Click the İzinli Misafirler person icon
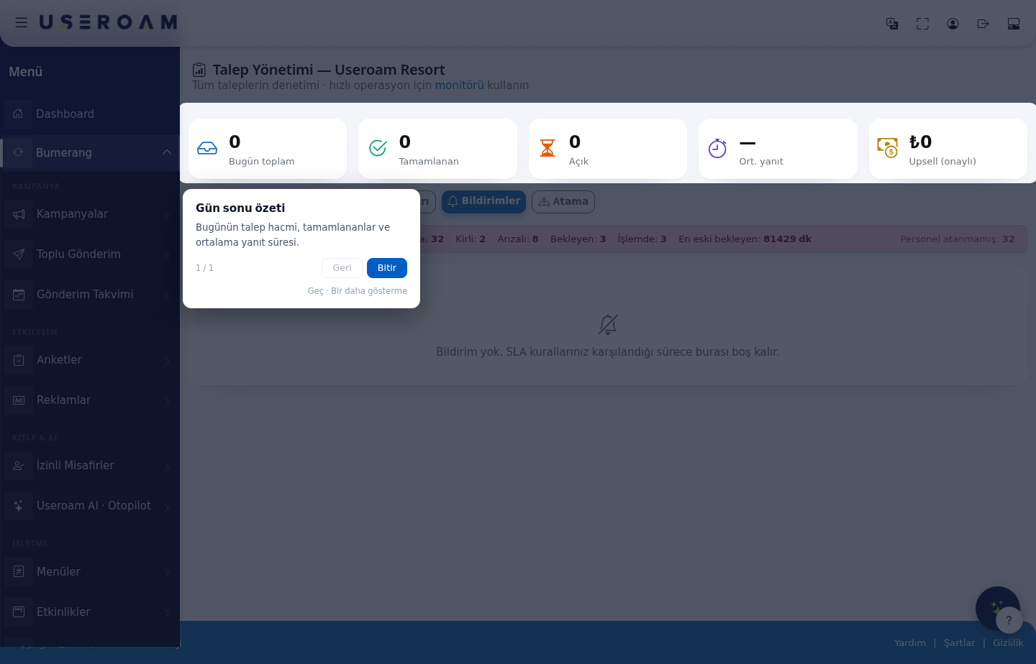The width and height of the screenshot is (1036, 664). [x=19, y=466]
